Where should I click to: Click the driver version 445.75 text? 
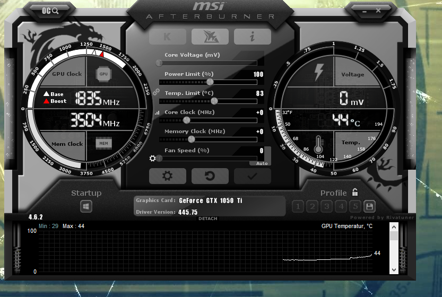coord(188,212)
